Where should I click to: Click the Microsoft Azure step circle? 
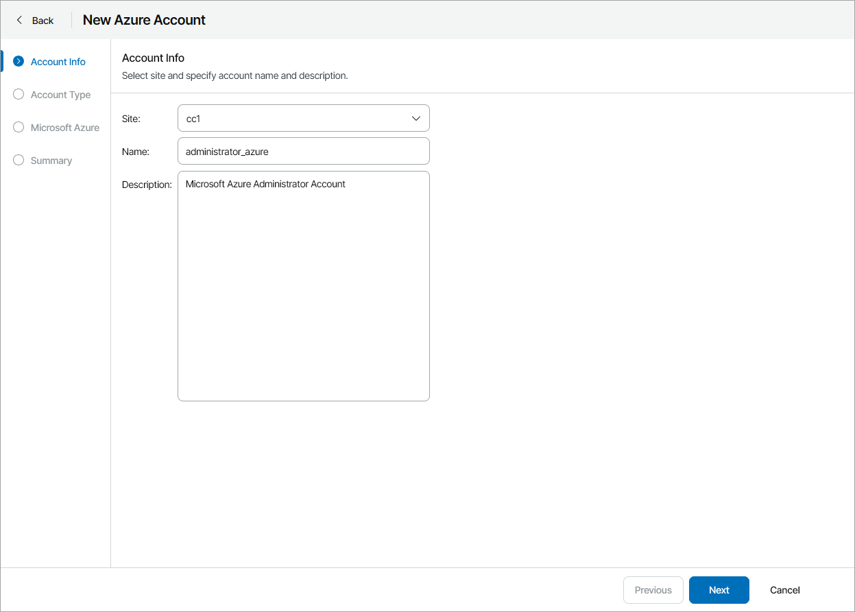pos(19,128)
